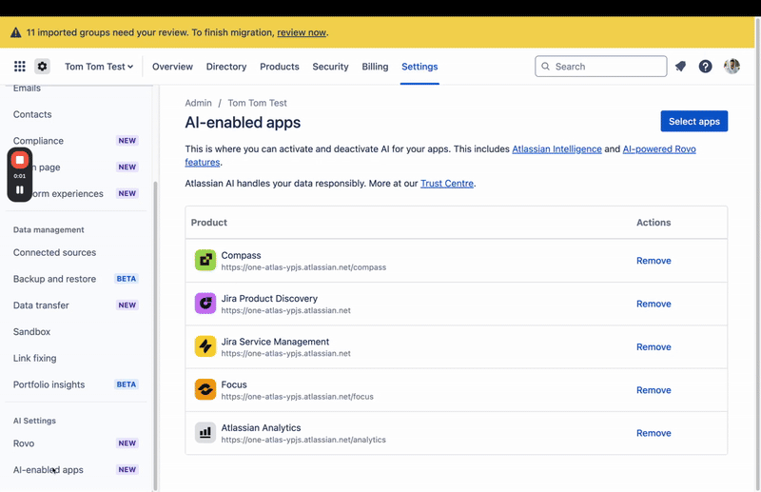761x492 pixels.
Task: Open the Security tab
Action: point(330,67)
